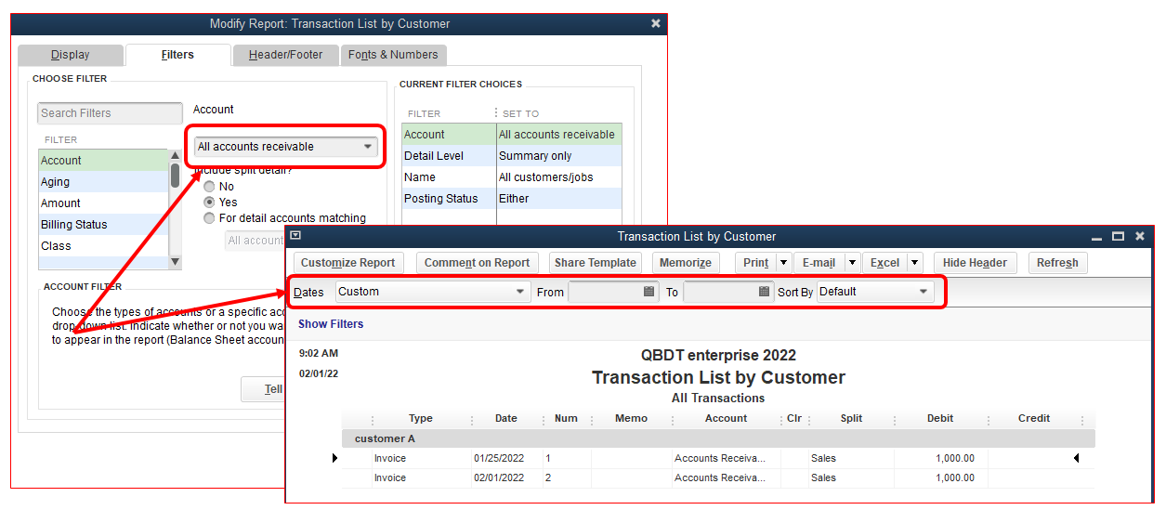Open the Header/Footer tab
The width and height of the screenshot is (1166, 510).
pos(285,55)
